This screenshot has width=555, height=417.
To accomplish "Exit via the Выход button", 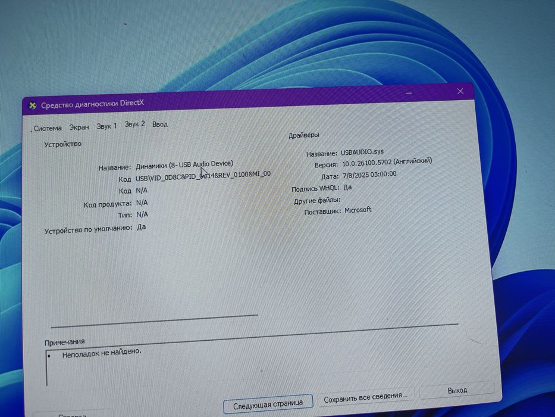I will 457,390.
